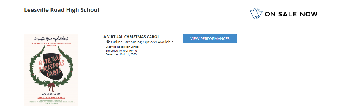Open the View Performances button
341x109 pixels.
click(x=210, y=39)
